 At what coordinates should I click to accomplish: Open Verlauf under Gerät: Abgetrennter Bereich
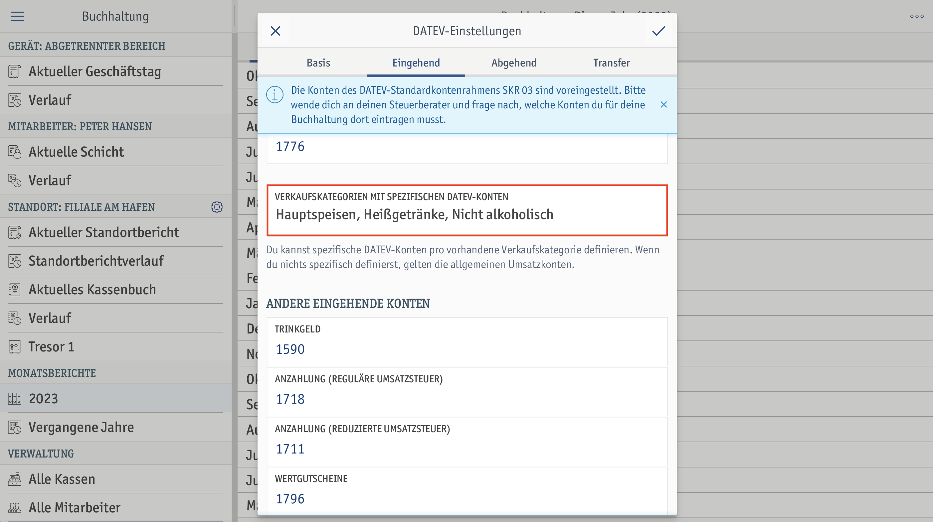pyautogui.click(x=116, y=100)
